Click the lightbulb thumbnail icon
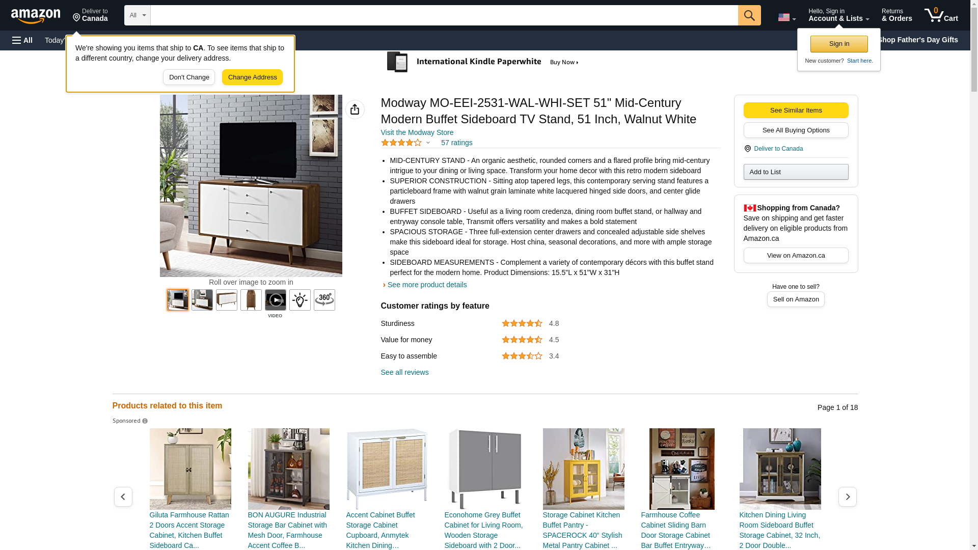The width and height of the screenshot is (978, 550). [x=300, y=300]
